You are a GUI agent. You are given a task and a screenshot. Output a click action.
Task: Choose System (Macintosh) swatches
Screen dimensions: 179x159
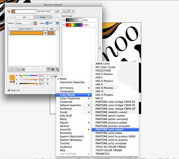coord(74,136)
